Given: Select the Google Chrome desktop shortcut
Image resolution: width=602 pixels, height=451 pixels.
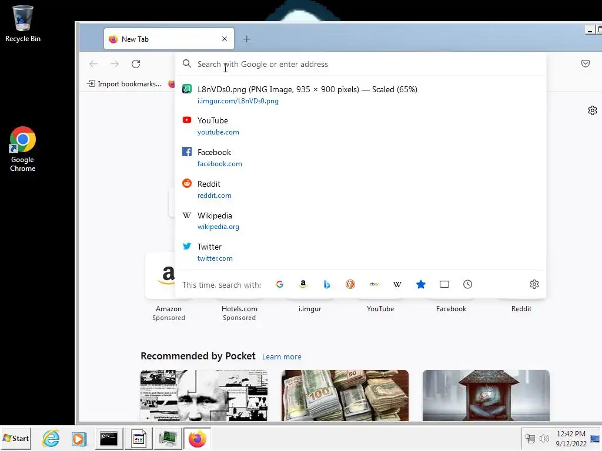Looking at the screenshot, I should point(23,149).
